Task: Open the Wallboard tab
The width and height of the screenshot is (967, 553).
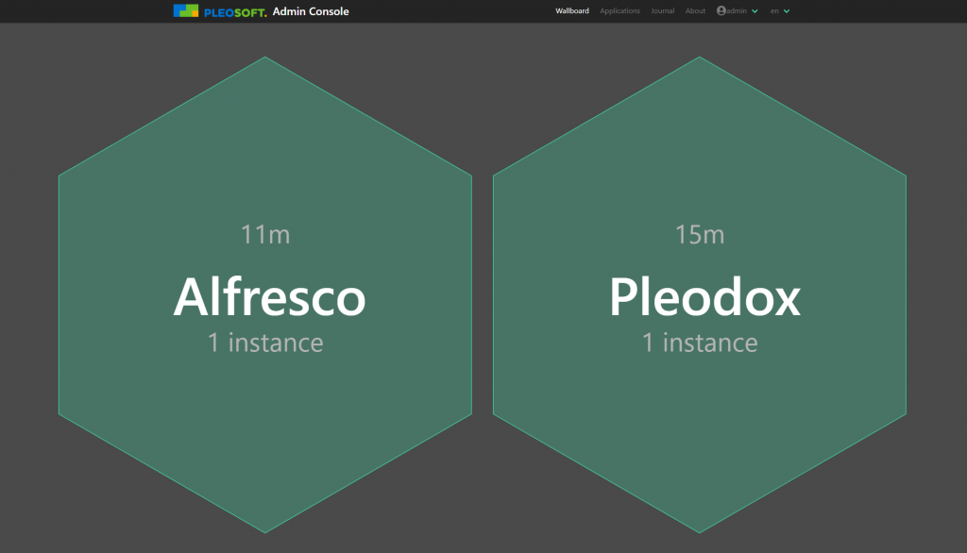Action: [571, 11]
